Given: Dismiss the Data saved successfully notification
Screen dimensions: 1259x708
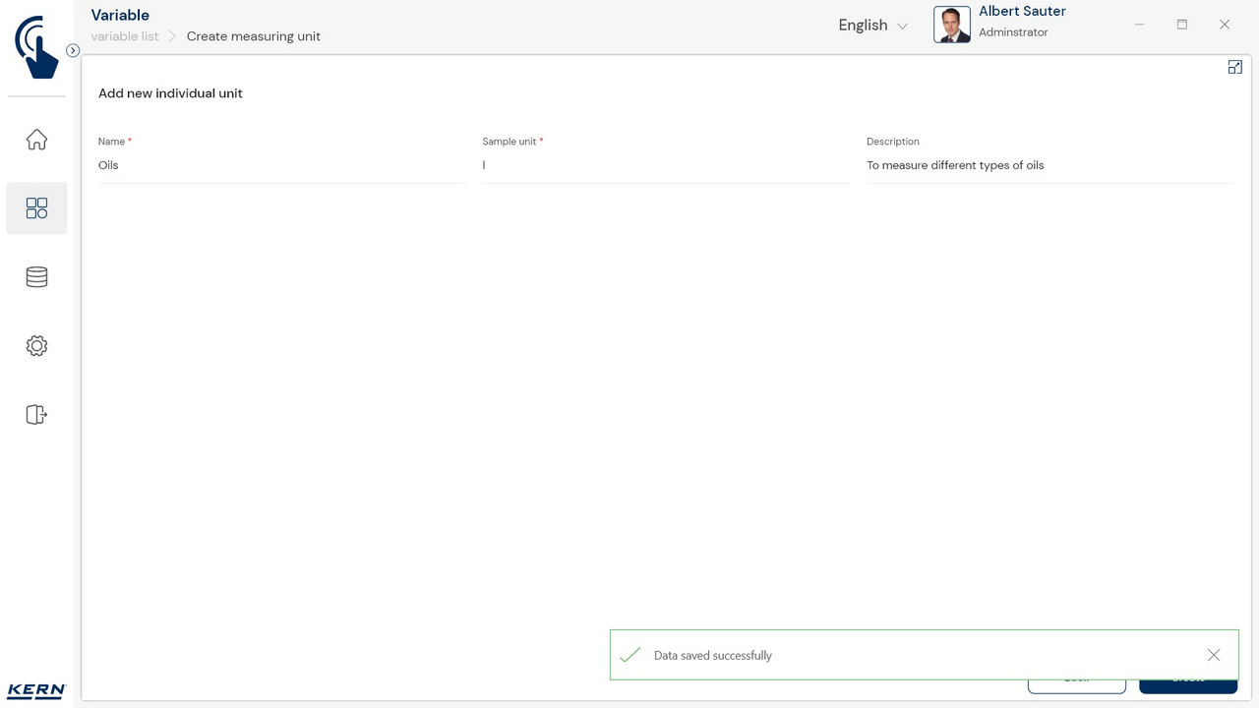Looking at the screenshot, I should (x=1213, y=655).
